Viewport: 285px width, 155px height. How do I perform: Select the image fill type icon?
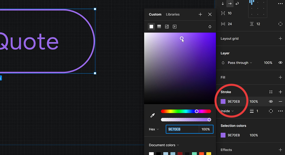(x=167, y=27)
